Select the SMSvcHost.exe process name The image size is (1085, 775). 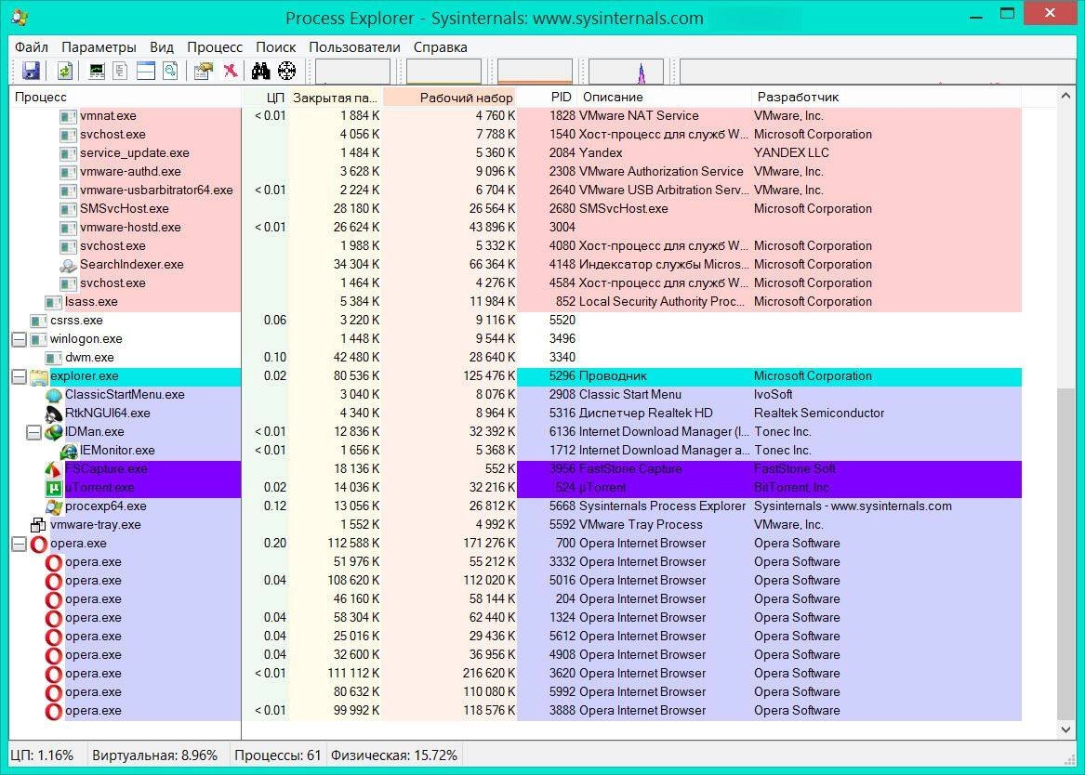[124, 209]
